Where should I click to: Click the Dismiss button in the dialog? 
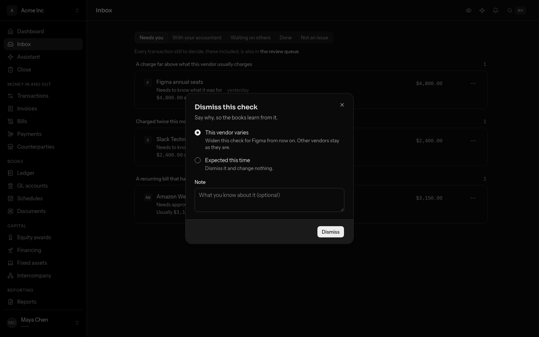[331, 232]
